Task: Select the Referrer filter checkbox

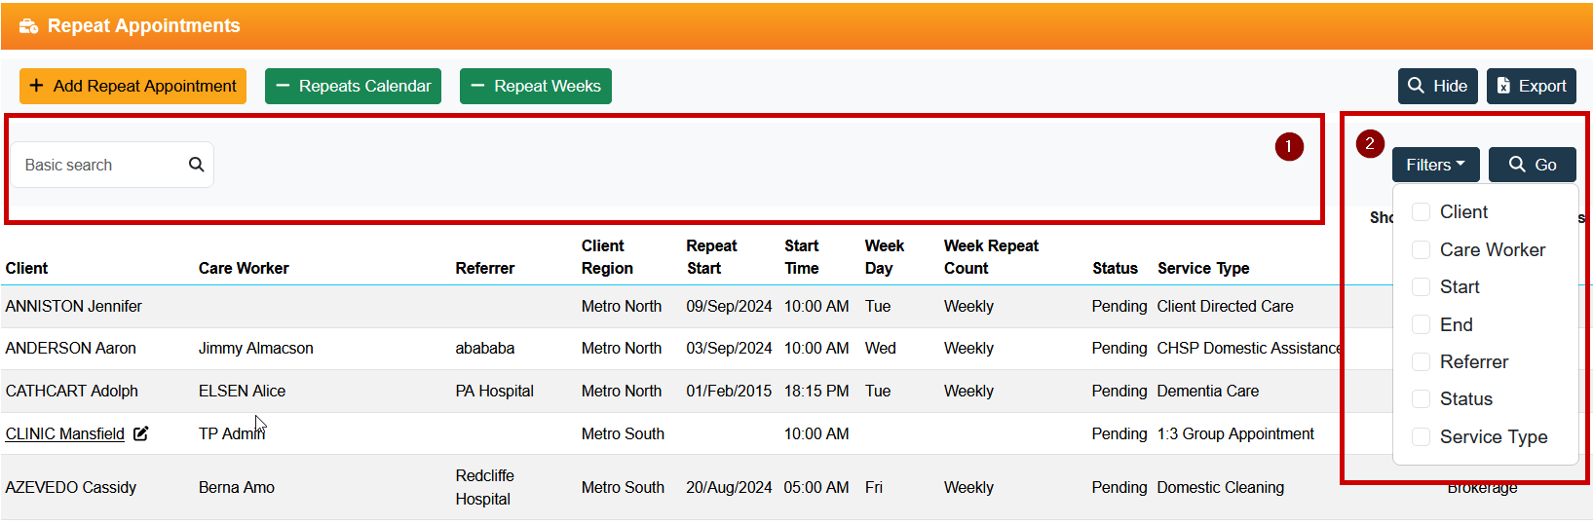Action: tap(1422, 362)
